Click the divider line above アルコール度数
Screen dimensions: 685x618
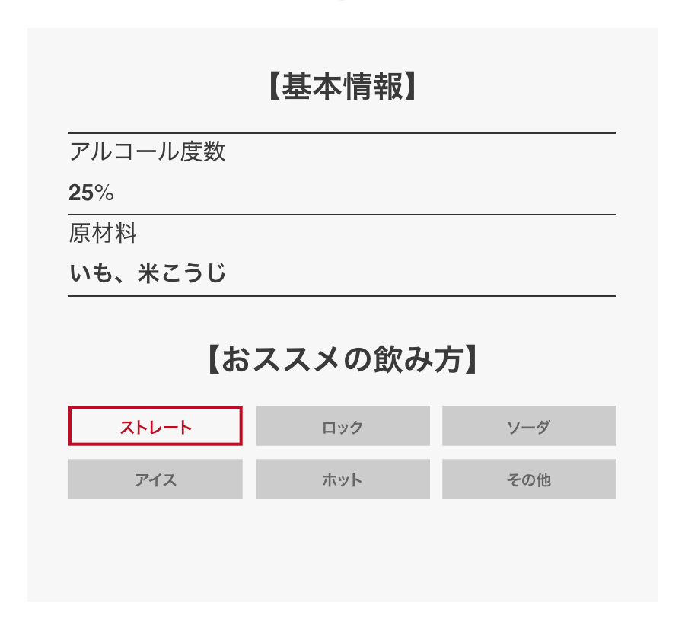(x=342, y=133)
